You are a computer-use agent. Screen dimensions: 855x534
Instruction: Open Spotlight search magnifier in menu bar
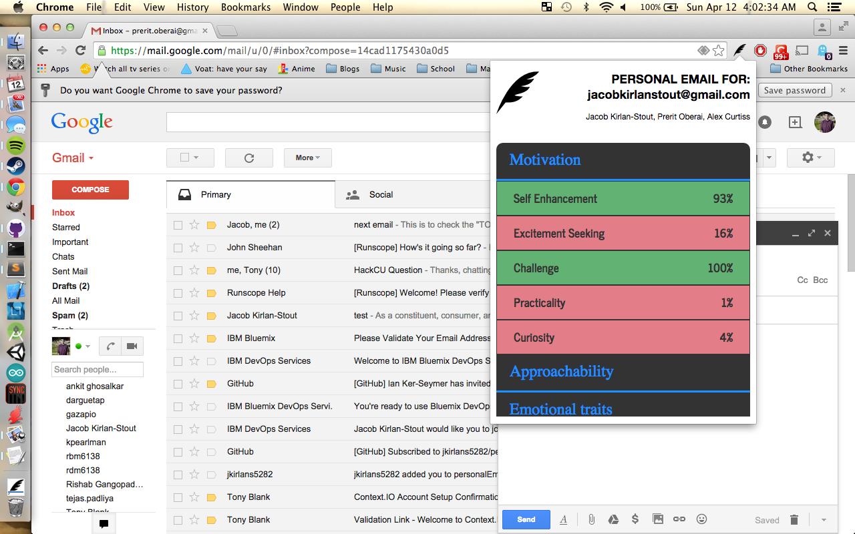point(813,7)
